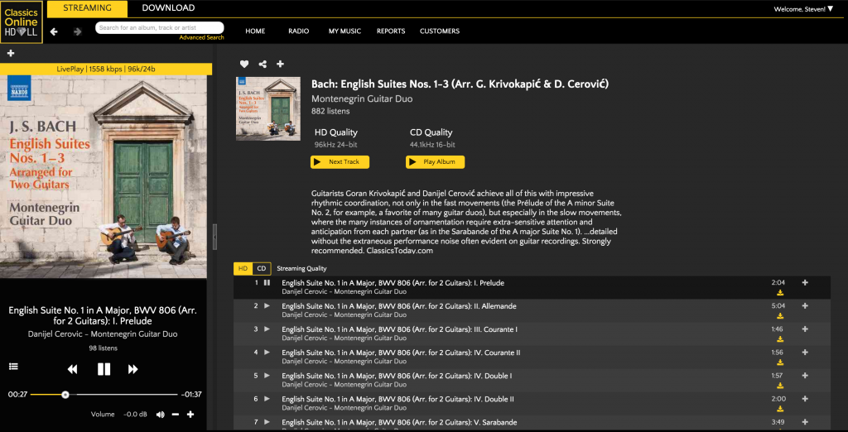Collapse the player panel using divider handle

pyautogui.click(x=214, y=237)
